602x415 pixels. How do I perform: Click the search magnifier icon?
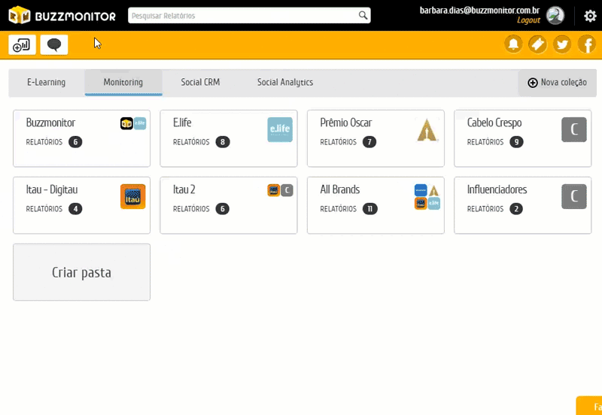(363, 15)
